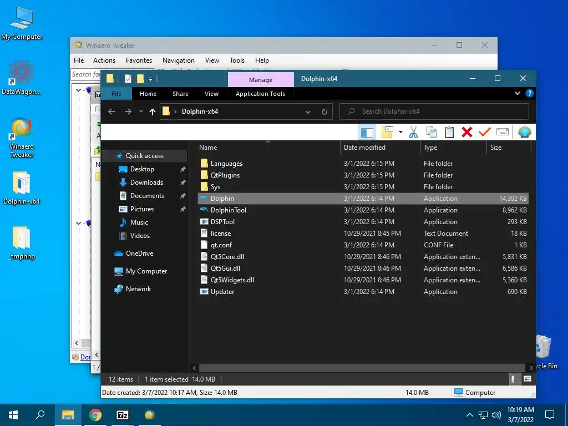568x426 pixels.
Task: Open the address bar history dropdown
Action: [307, 112]
